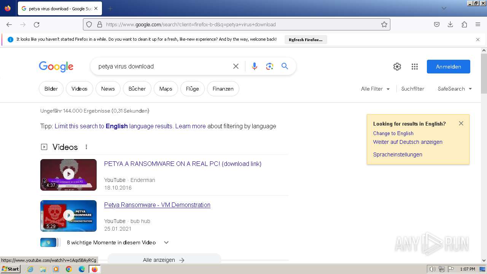Open Limit this search to English link
487x274 pixels.
tap(113, 126)
